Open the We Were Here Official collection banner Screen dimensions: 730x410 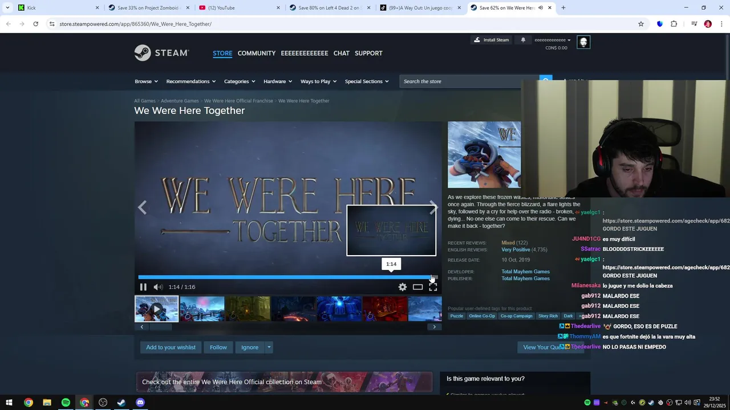[284, 382]
